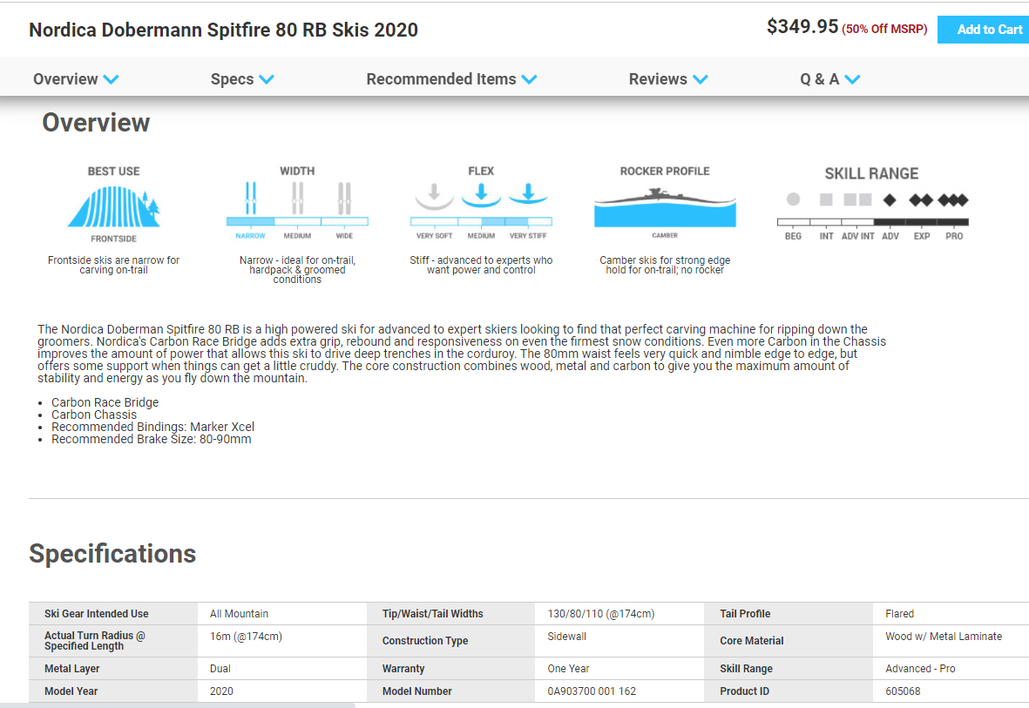
Task: Click the BEST USE label
Action: pyautogui.click(x=113, y=172)
